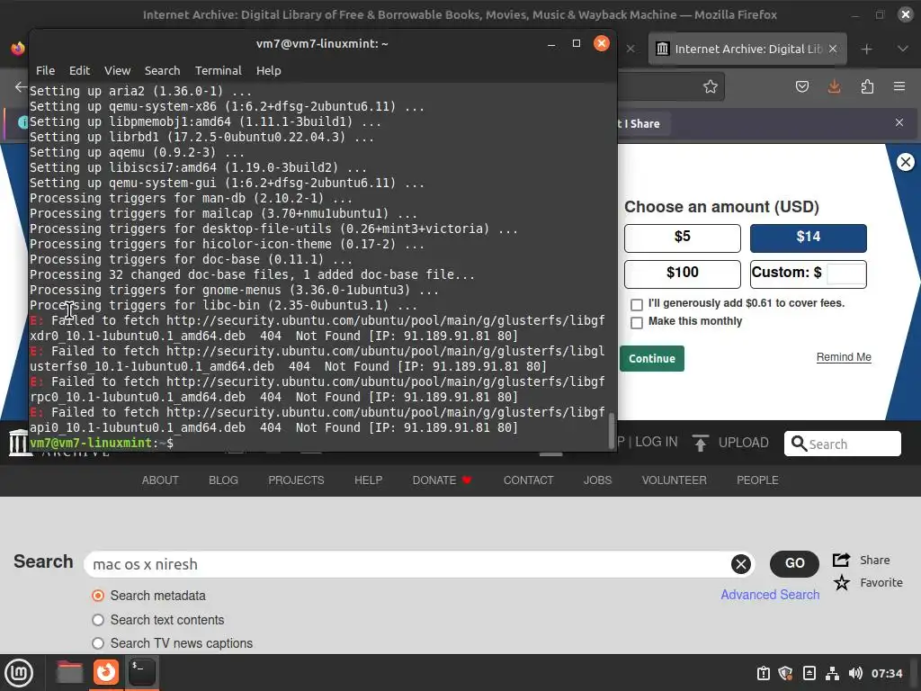Click the Remind Me link
Image resolution: width=921 pixels, height=691 pixels.
844,357
